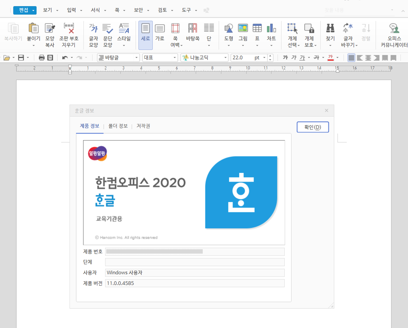Open 찾기 find binoculars icon
Image resolution: width=408 pixels, height=328 pixels.
point(330,28)
